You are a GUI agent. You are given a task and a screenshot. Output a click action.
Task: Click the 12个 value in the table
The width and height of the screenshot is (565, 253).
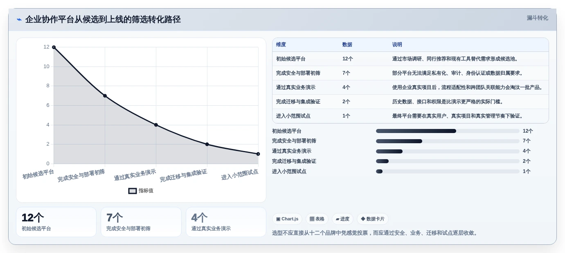tap(348, 59)
